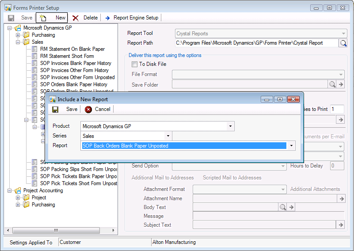Screen dimensions: 354x251
Task: Open the Report dropdown list
Action: [291, 146]
